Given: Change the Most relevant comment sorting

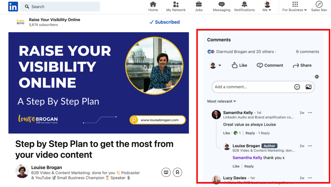Looking at the screenshot, I should (x=221, y=101).
